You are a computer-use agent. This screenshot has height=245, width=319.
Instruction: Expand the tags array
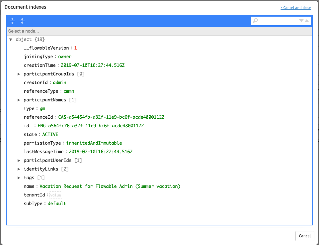(x=19, y=178)
